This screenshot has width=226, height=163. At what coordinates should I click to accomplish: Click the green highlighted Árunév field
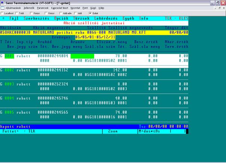pyautogui.click(x=82, y=56)
